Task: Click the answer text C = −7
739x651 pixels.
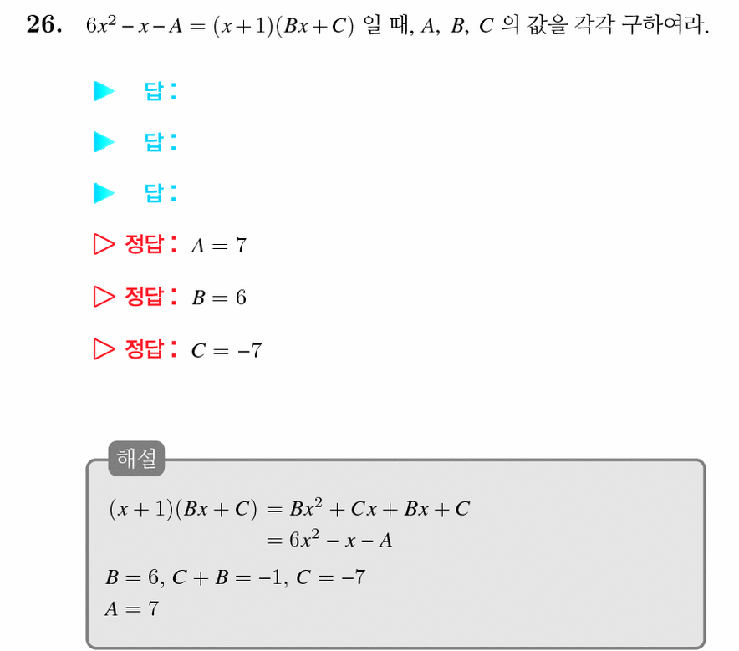Action: click(x=227, y=350)
